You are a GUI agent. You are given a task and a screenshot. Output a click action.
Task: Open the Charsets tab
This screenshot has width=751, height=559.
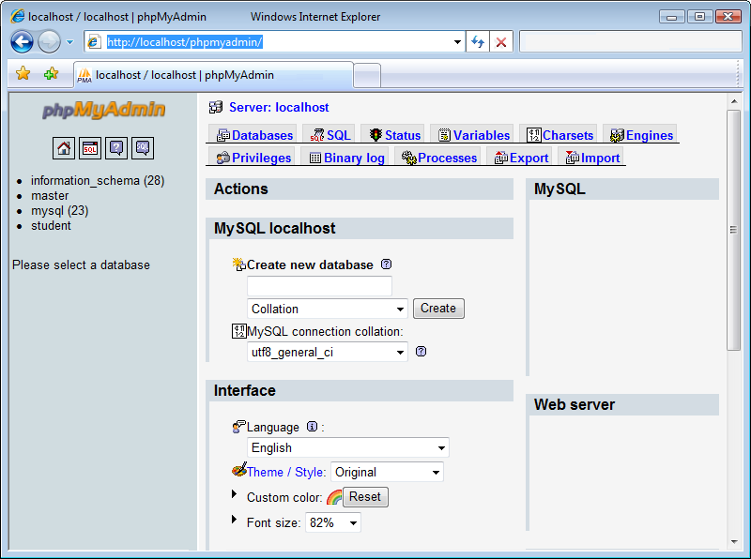pyautogui.click(x=559, y=135)
